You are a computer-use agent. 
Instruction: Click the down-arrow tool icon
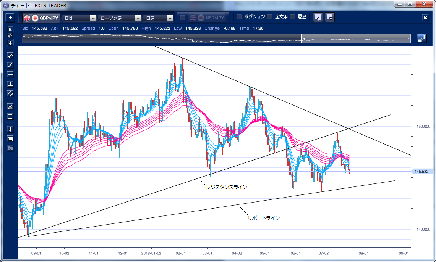tap(10, 129)
